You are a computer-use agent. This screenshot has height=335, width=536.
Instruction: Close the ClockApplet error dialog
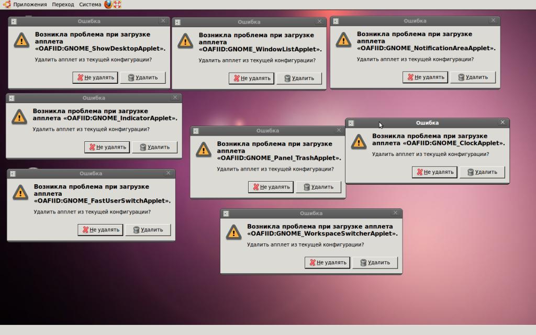[502, 122]
